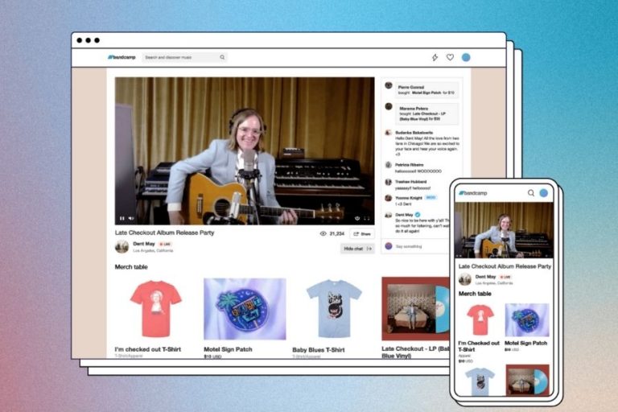The width and height of the screenshot is (618, 412).
Task: Open the Motel Sign Patch image in mobile merch
Action: [527, 320]
